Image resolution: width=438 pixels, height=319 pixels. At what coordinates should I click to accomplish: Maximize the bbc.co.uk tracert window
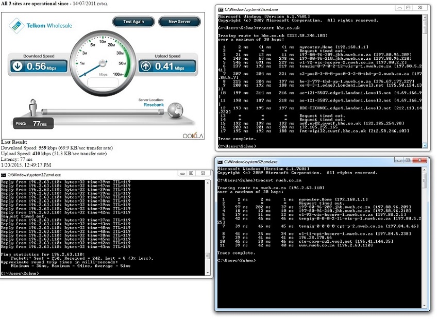pos(408,8)
